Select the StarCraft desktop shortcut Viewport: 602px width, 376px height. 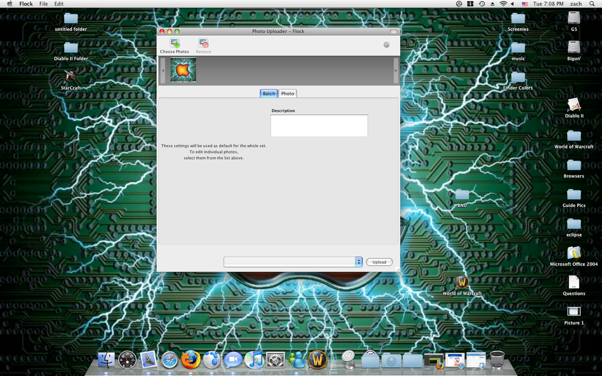[71, 80]
